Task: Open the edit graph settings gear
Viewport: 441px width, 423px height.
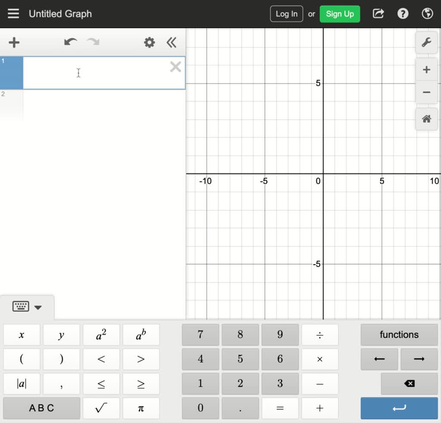Action: tap(149, 42)
